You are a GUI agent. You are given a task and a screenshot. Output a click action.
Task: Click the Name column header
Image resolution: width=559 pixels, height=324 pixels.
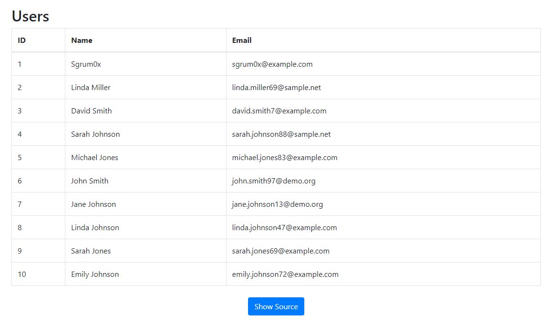tap(82, 40)
